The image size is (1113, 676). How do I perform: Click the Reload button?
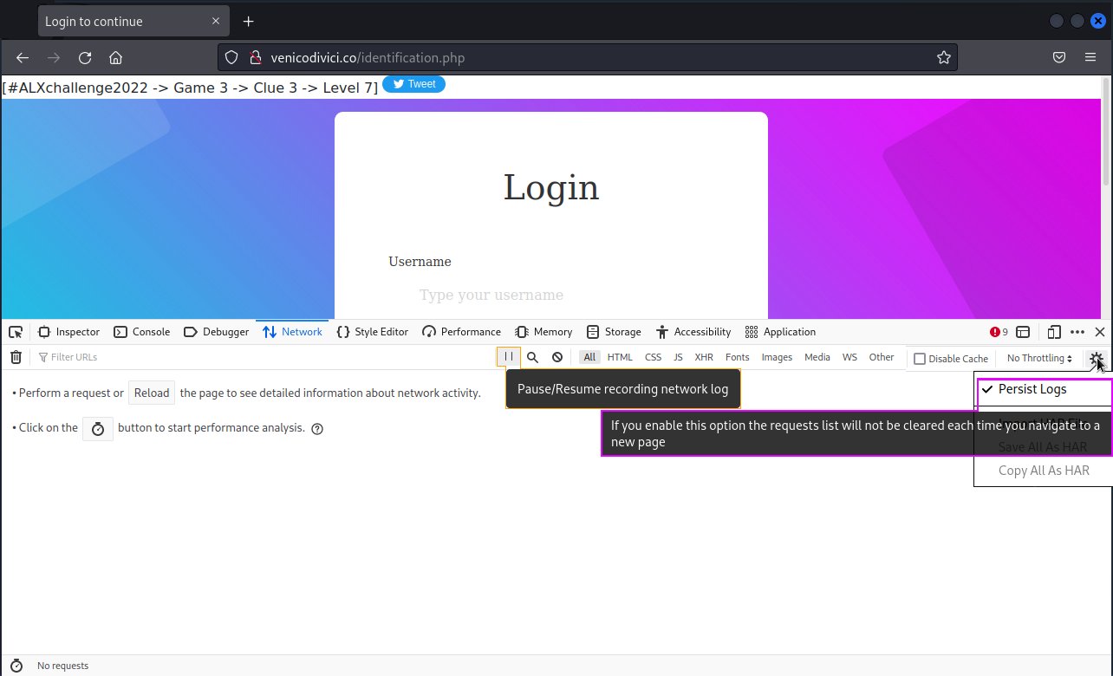(x=152, y=393)
